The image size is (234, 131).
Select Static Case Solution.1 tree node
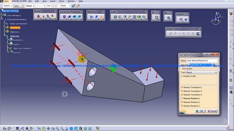(22, 48)
